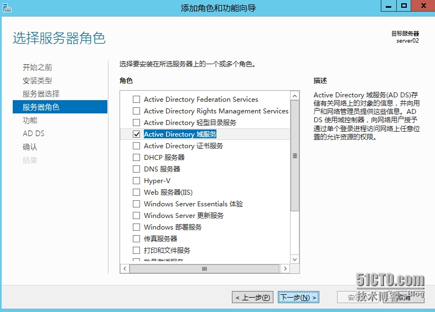The image size is (435, 312).
Task: Minimize the wizard window
Action: click(389, 6)
